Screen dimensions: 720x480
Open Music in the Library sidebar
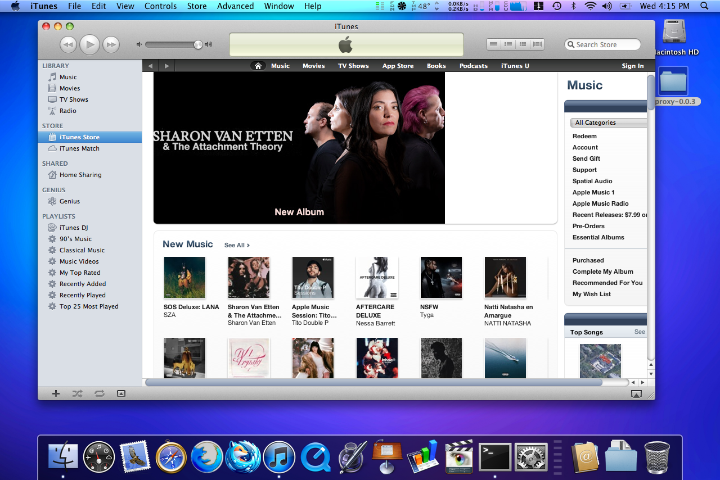(x=68, y=77)
